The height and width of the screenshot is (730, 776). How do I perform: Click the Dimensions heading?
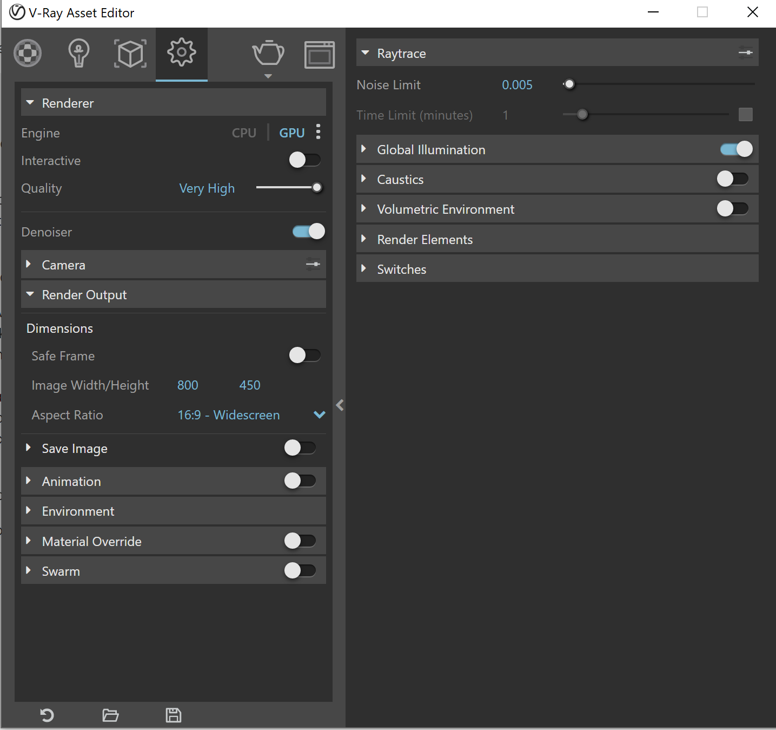59,328
